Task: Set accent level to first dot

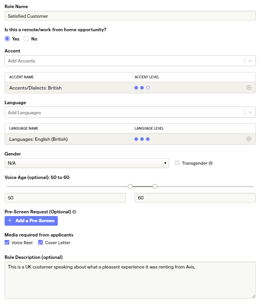Action: (x=136, y=88)
